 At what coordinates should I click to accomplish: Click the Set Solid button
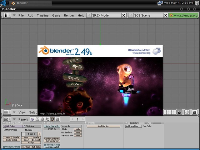pyautogui.click(x=36, y=147)
